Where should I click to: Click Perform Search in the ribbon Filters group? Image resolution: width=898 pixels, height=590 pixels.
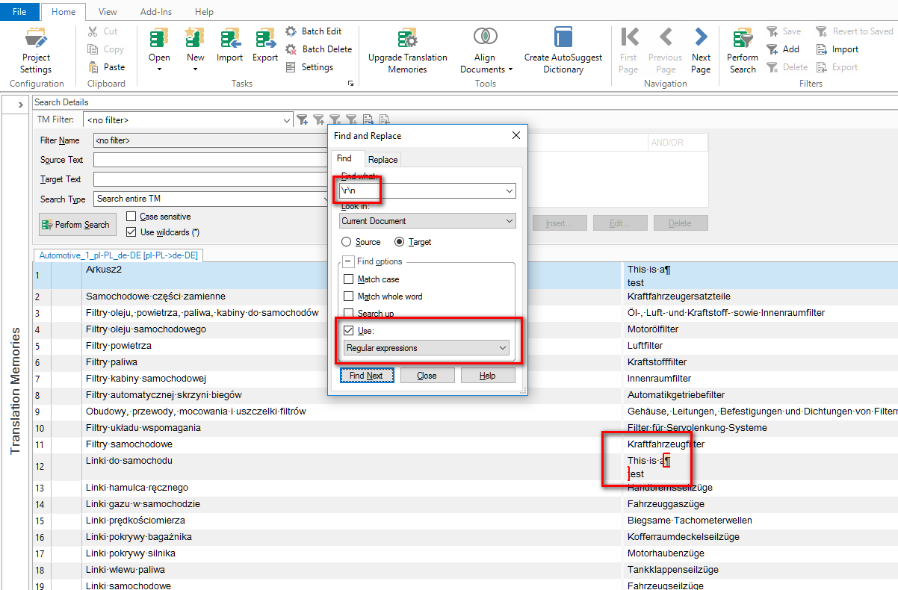coord(743,51)
